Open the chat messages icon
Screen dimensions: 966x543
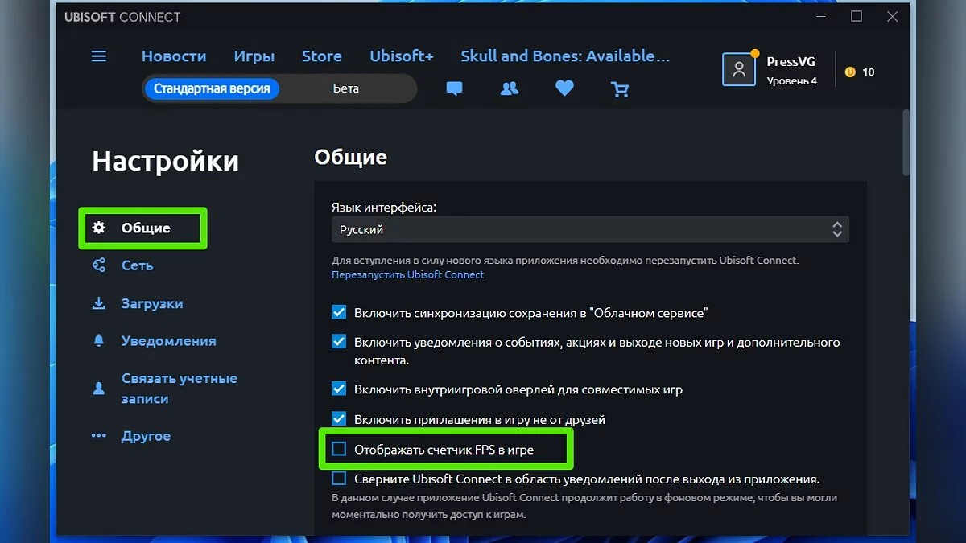tap(454, 88)
